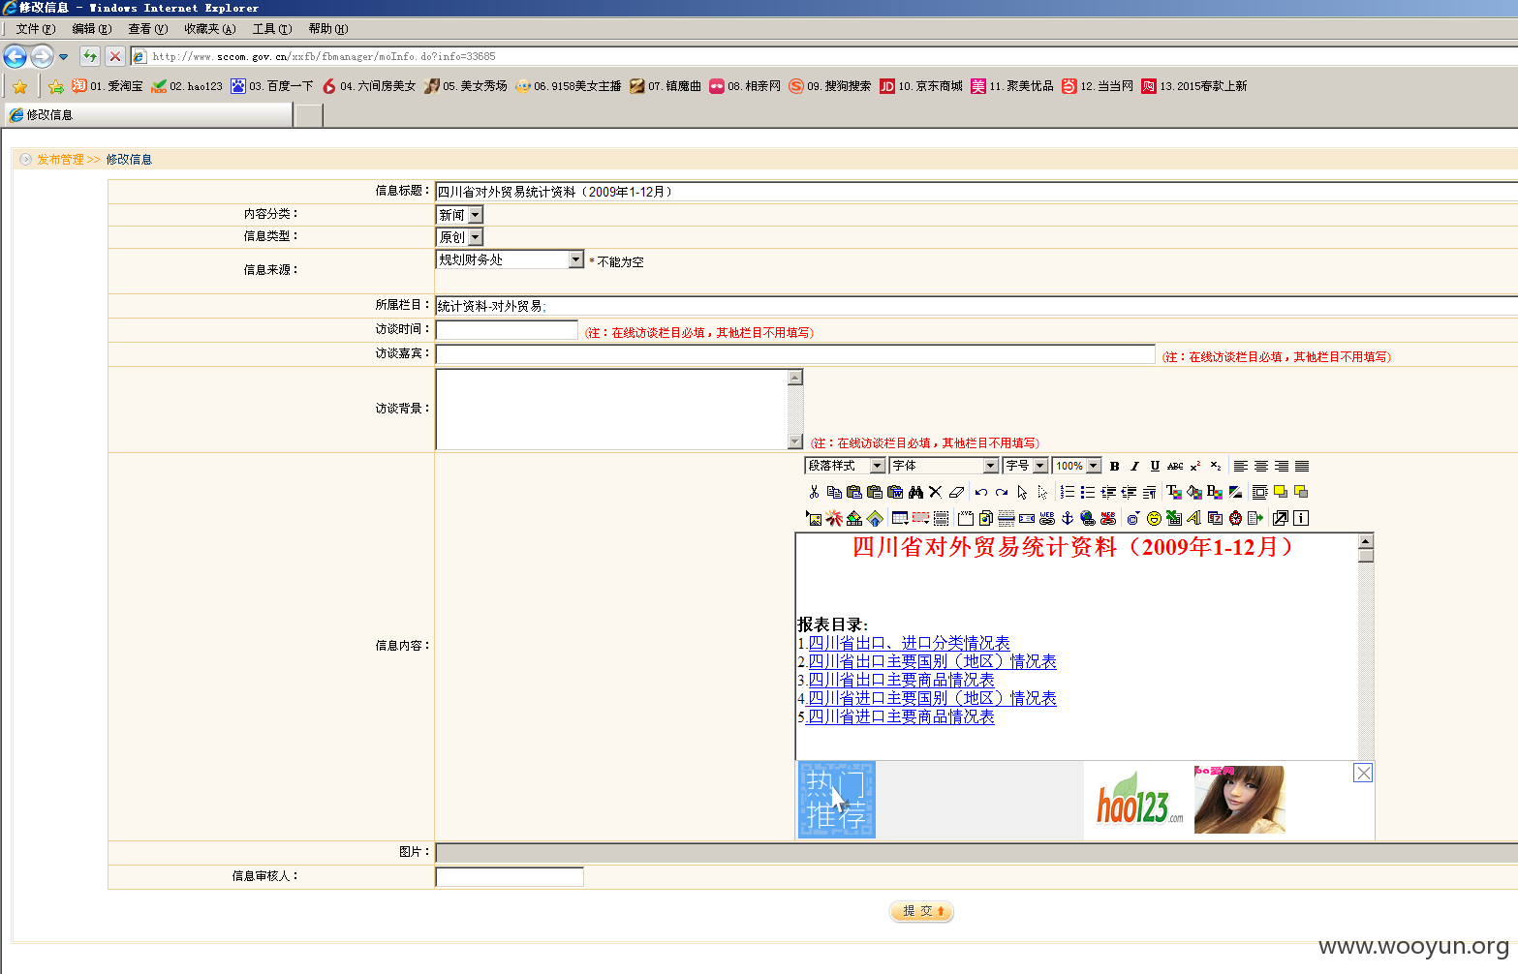Open link 四川省进口主要商品情况表
The height and width of the screenshot is (974, 1518).
tap(901, 716)
